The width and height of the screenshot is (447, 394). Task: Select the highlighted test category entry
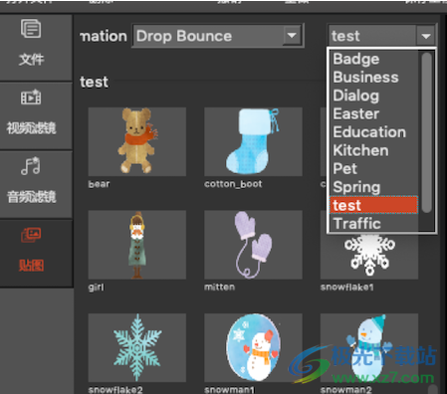pyautogui.click(x=374, y=205)
